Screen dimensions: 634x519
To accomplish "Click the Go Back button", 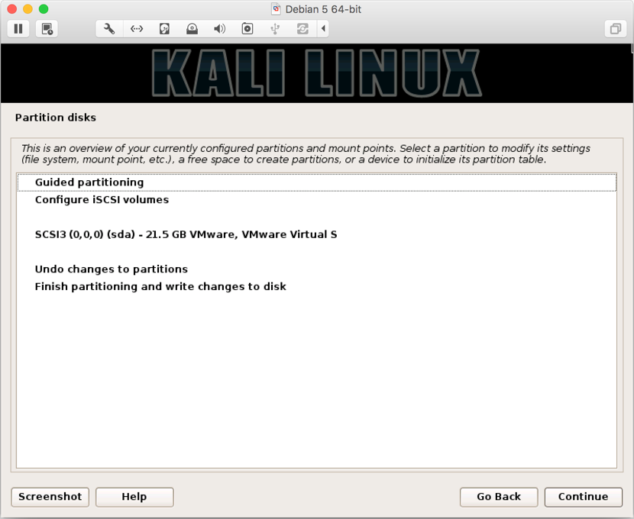I will point(499,497).
